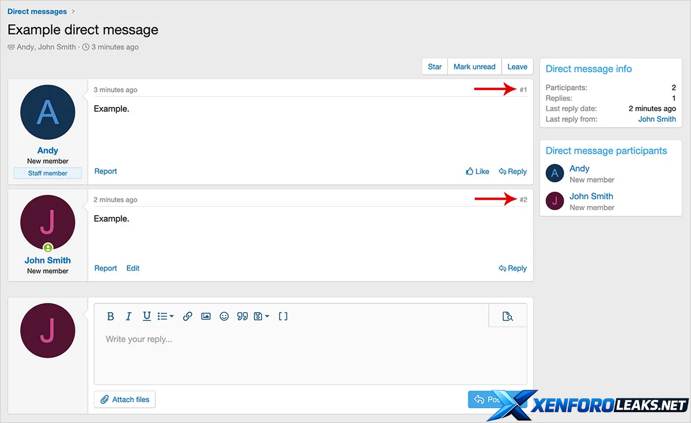Image resolution: width=691 pixels, height=423 pixels.
Task: Like Andy's message
Action: 477,172
